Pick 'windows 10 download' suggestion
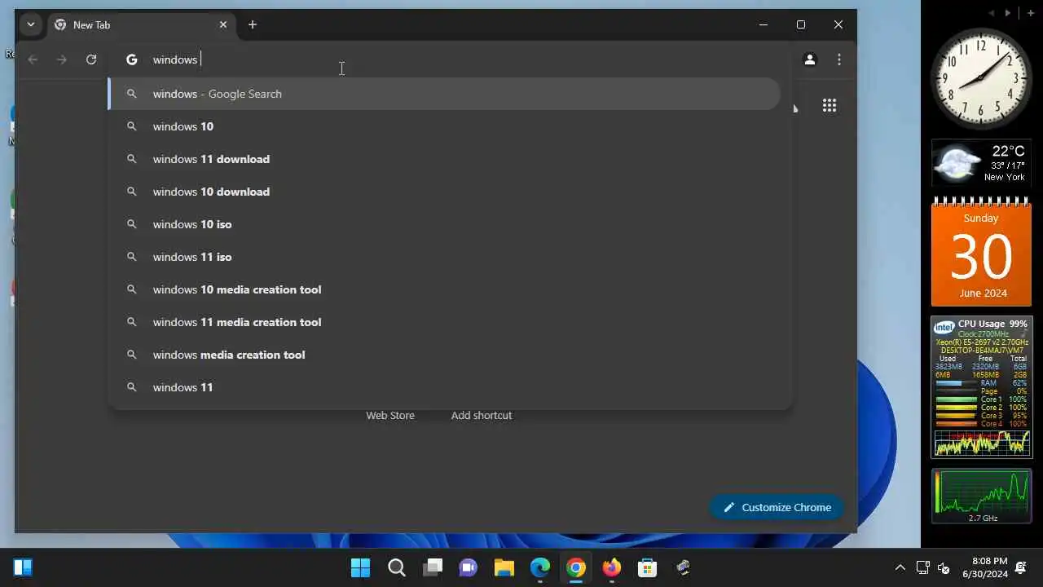This screenshot has width=1043, height=587. click(x=444, y=192)
